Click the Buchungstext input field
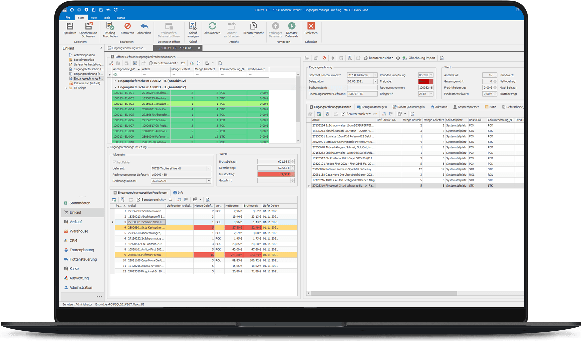 tap(361, 87)
